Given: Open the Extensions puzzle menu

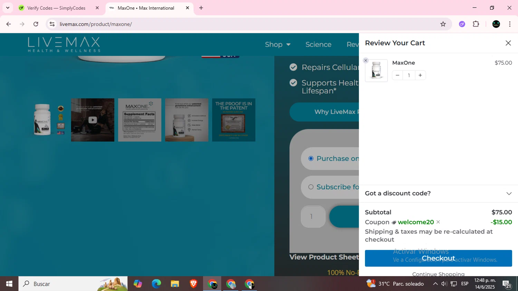Looking at the screenshot, I should [476, 24].
